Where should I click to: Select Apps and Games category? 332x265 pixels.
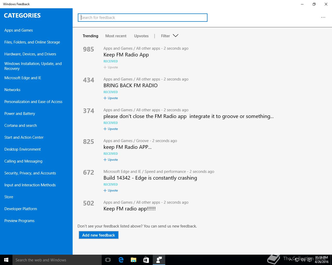[19, 30]
